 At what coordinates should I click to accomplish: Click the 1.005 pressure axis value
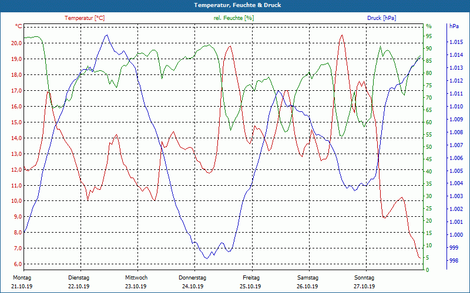456,171
